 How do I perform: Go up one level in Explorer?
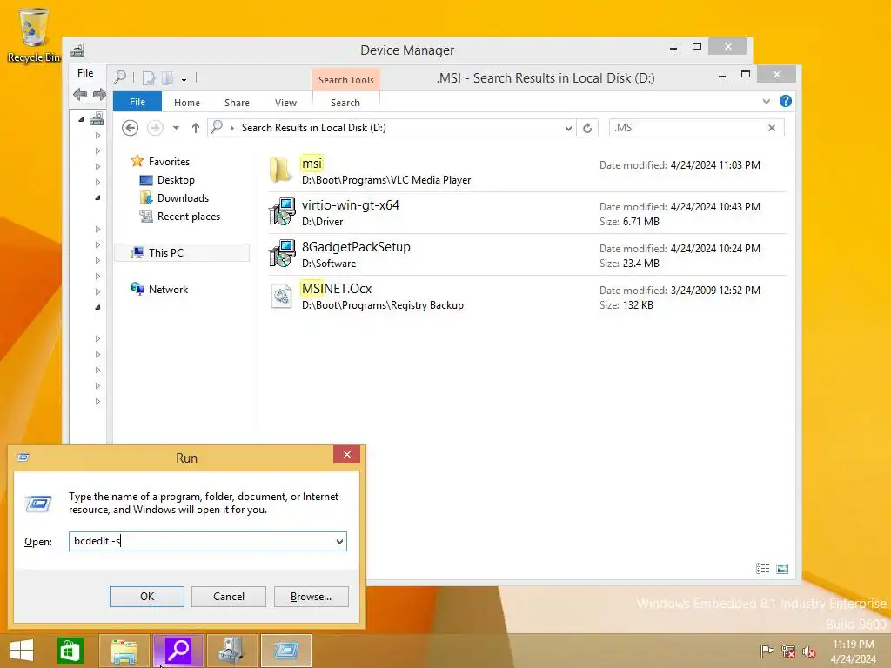coord(196,128)
